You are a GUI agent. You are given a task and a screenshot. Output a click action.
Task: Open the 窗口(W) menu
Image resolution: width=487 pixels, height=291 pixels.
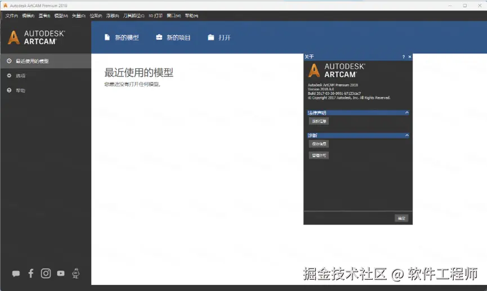click(x=173, y=16)
